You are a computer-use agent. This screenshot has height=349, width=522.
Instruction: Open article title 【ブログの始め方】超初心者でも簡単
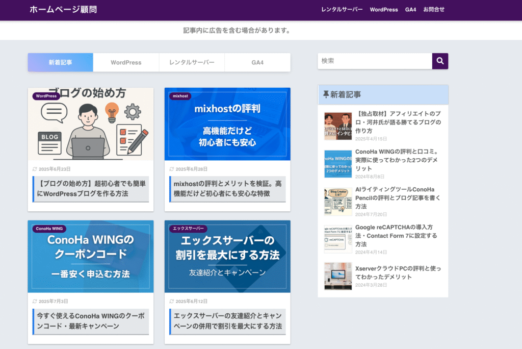click(x=91, y=189)
